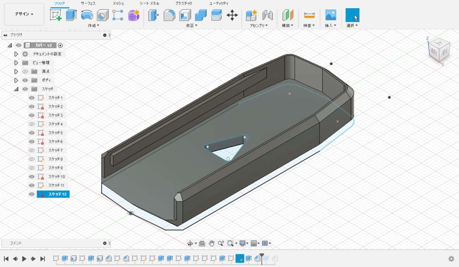
Task: Click the Insert image icon
Action: pyautogui.click(x=330, y=15)
